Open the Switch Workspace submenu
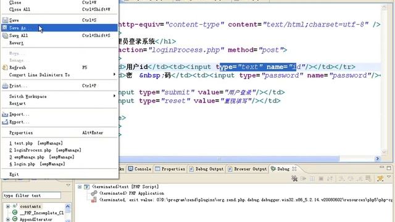The image size is (395, 222). tap(60, 96)
